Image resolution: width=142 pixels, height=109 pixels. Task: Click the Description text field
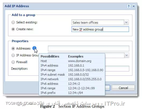coord(117,68)
